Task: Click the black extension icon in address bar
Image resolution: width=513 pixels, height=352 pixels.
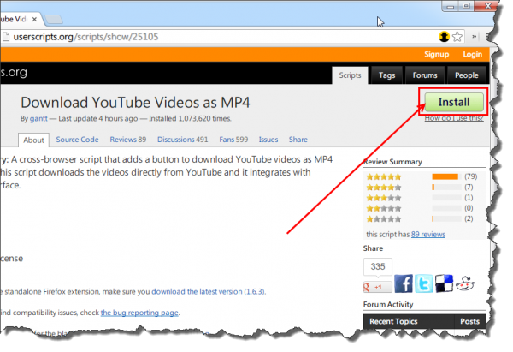Action: point(445,36)
